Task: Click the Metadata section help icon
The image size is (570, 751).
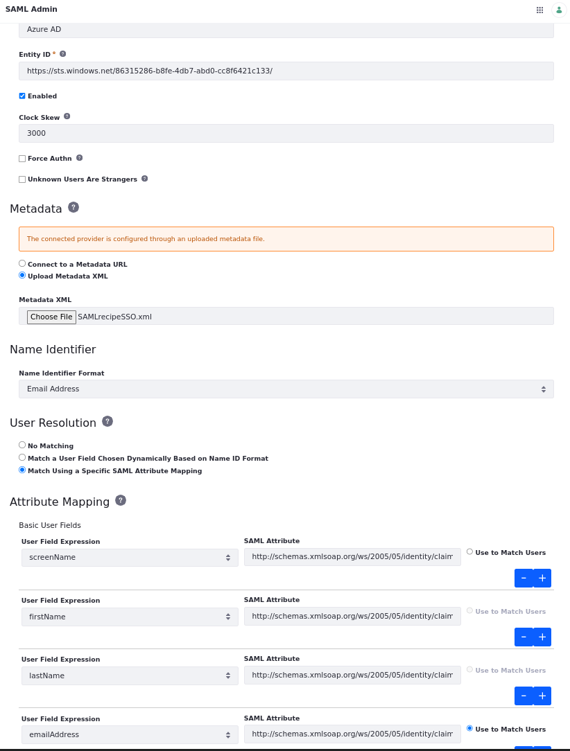Action: click(x=74, y=207)
